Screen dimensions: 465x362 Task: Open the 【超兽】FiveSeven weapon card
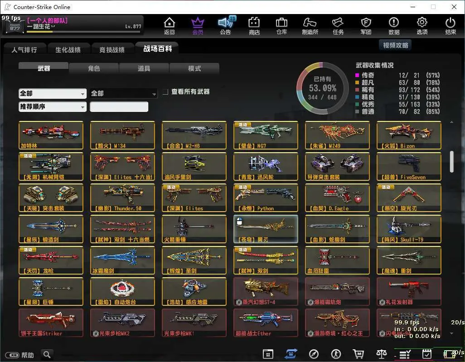pyautogui.click(x=409, y=167)
